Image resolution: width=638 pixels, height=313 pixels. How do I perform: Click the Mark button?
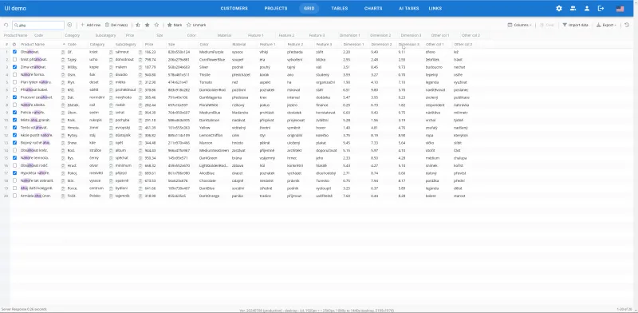coord(175,25)
